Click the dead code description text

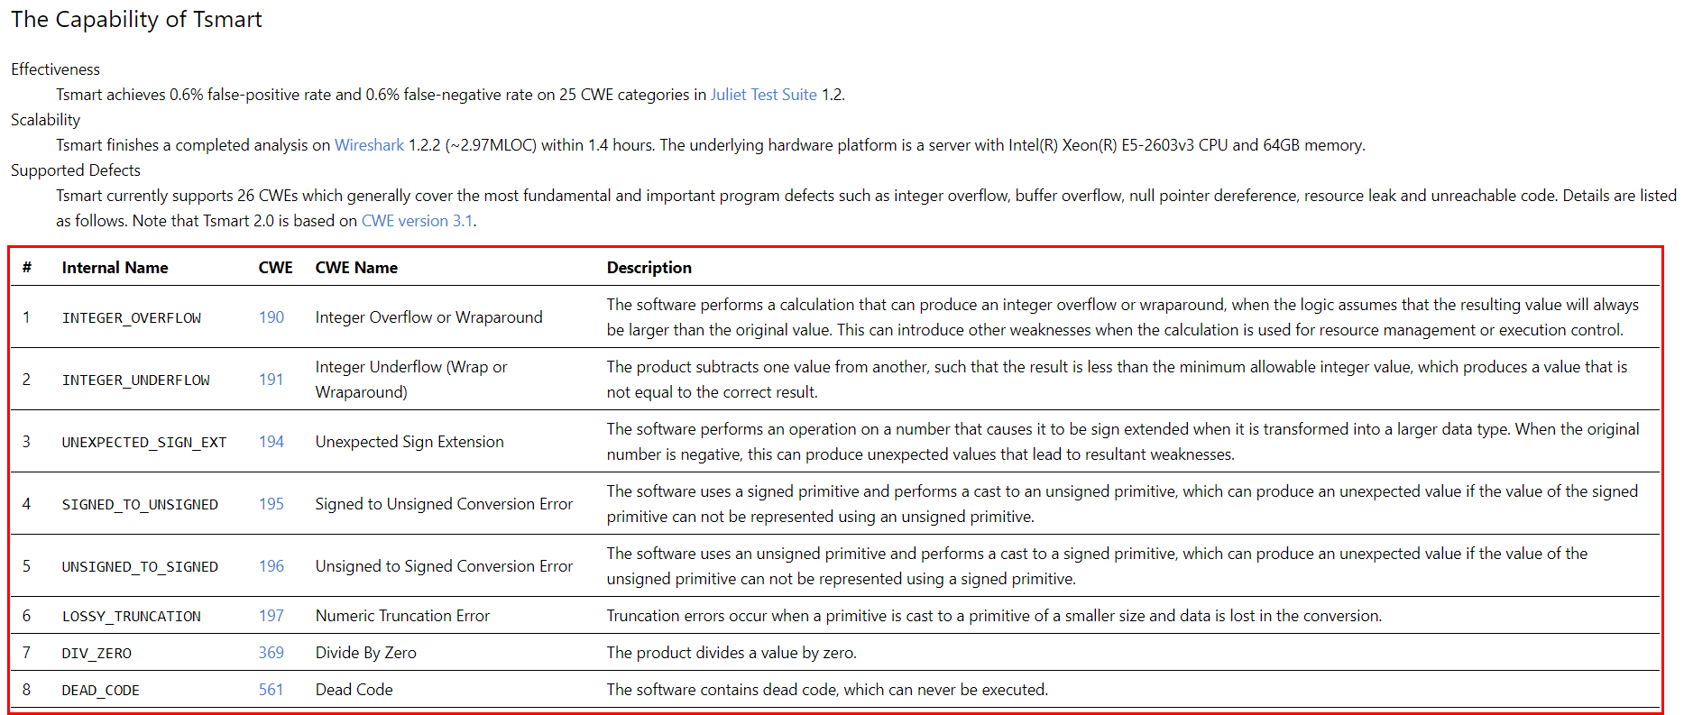pos(827,690)
